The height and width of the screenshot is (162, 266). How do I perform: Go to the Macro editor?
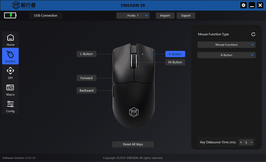click(10, 90)
